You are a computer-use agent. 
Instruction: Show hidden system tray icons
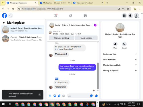(x=115, y=104)
